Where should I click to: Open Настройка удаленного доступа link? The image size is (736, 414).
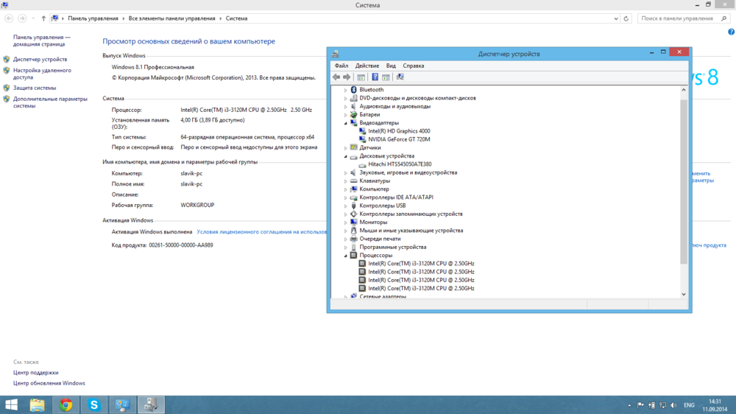pos(42,74)
